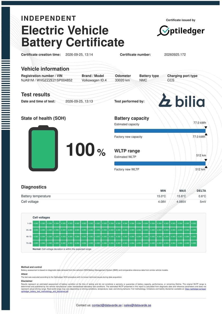Select temperature delta 0.6°C
222x314 pixels.
(x=202, y=196)
